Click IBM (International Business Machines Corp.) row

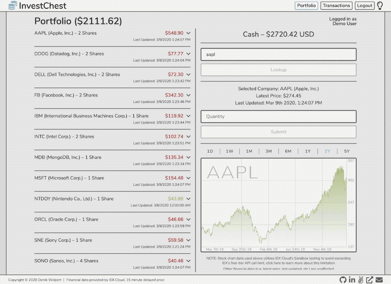click(91, 116)
